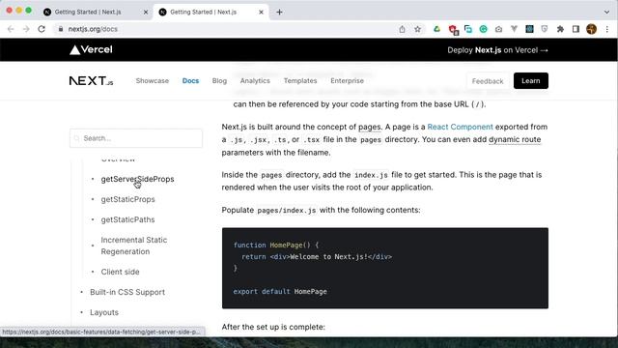
Task: Expand the tab search chevron
Action: click(x=606, y=13)
